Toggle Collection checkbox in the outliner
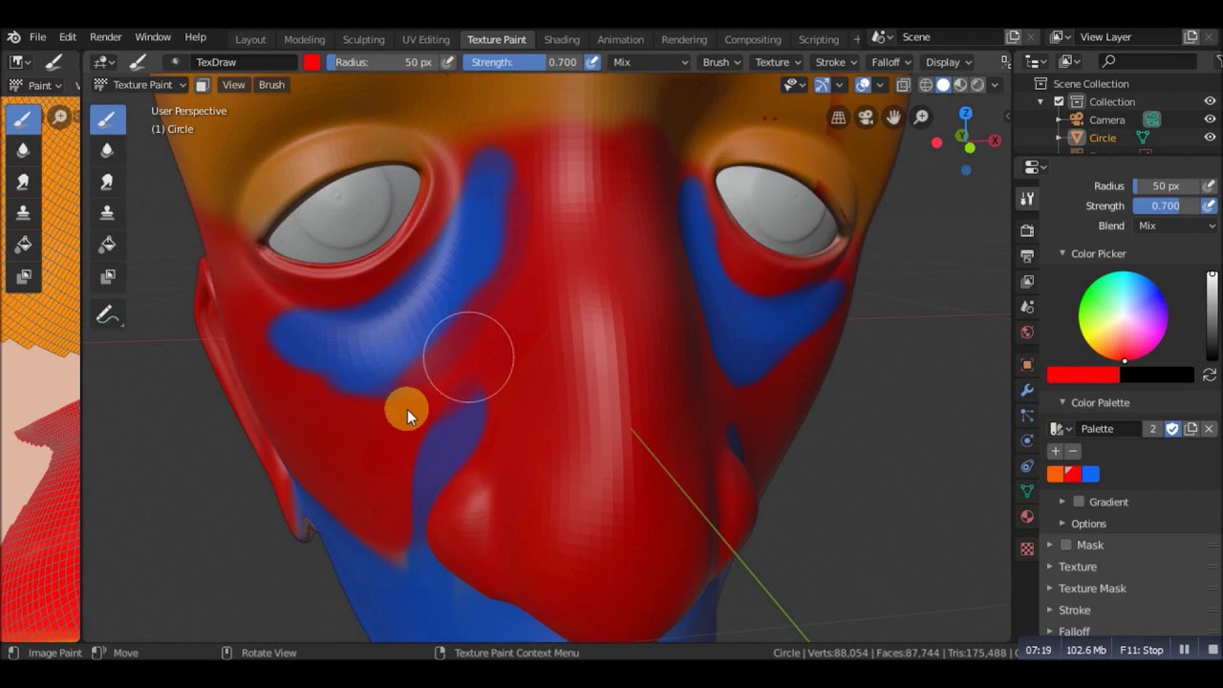 point(1059,101)
